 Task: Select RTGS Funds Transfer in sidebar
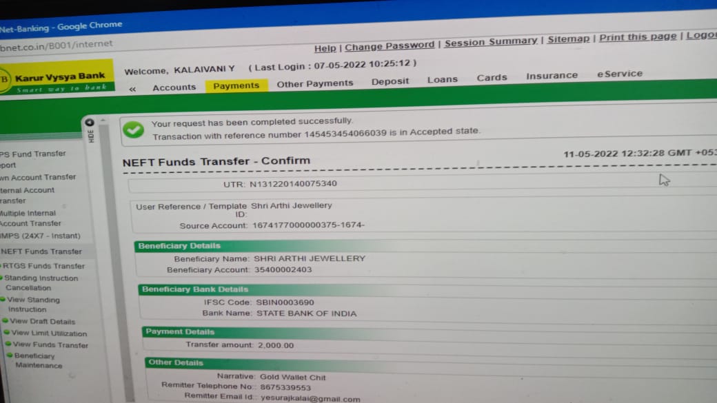coord(44,266)
